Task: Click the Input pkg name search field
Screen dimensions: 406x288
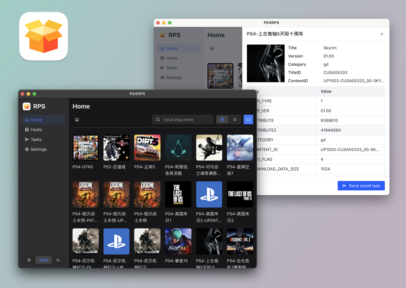Action: click(183, 119)
